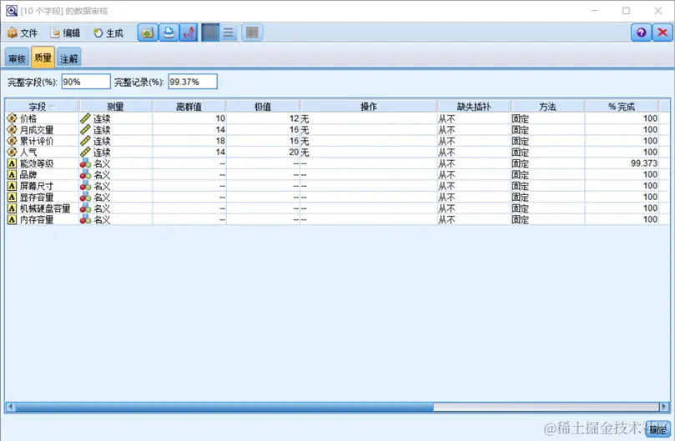Click the string type icon beside 能效等级

point(12,163)
